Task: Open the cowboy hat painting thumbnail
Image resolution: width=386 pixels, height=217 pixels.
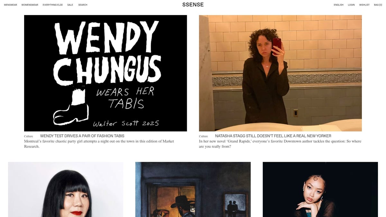Action: [193, 189]
